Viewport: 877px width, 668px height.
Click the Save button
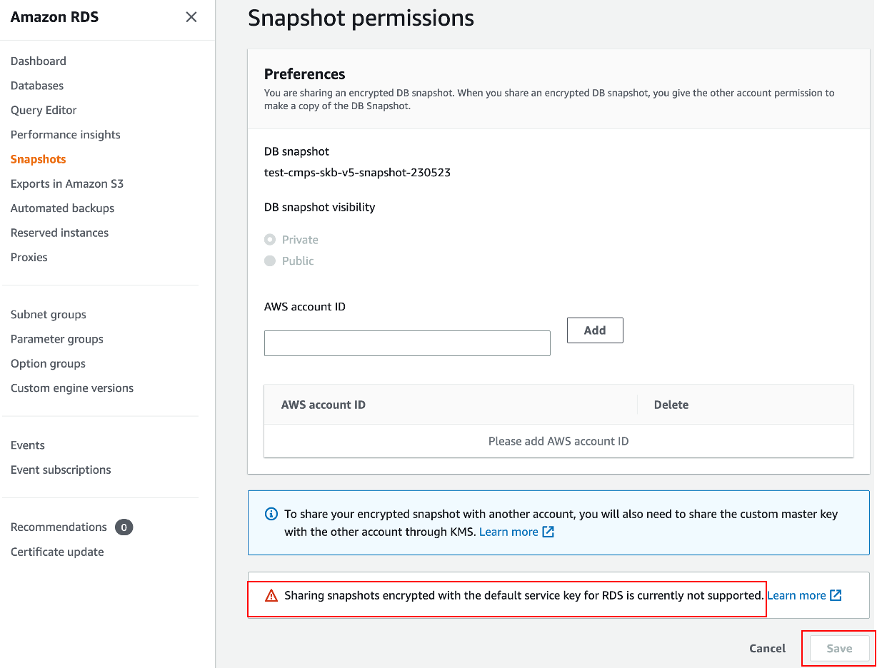click(x=840, y=649)
